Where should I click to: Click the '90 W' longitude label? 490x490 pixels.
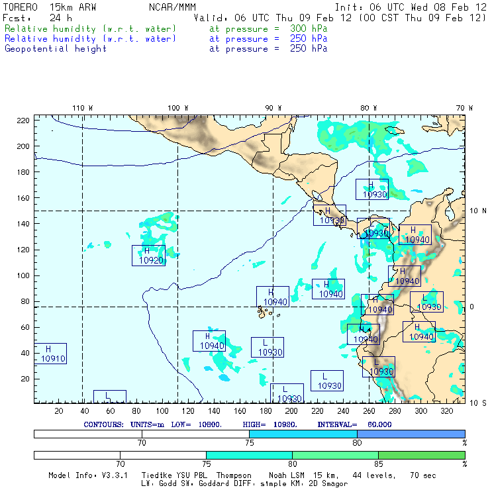[x=273, y=108]
